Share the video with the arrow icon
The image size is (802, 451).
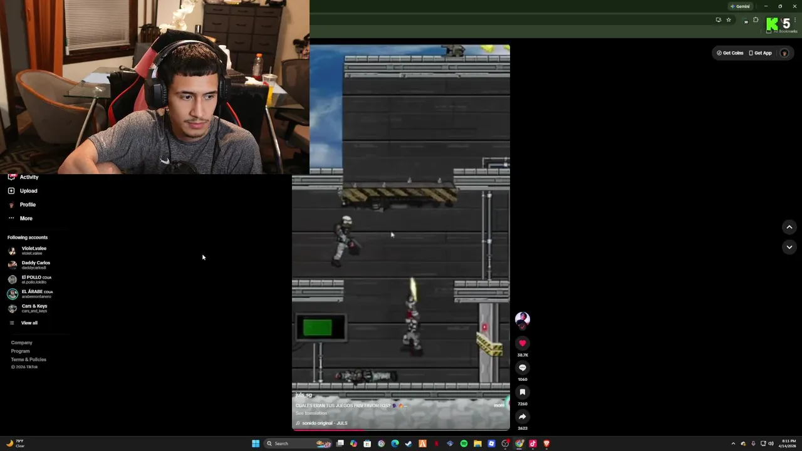(x=522, y=417)
